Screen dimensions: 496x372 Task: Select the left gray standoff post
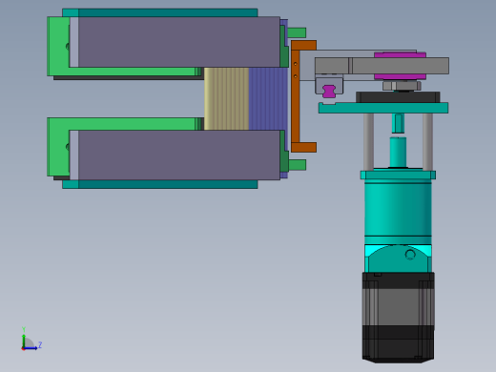[368, 141]
